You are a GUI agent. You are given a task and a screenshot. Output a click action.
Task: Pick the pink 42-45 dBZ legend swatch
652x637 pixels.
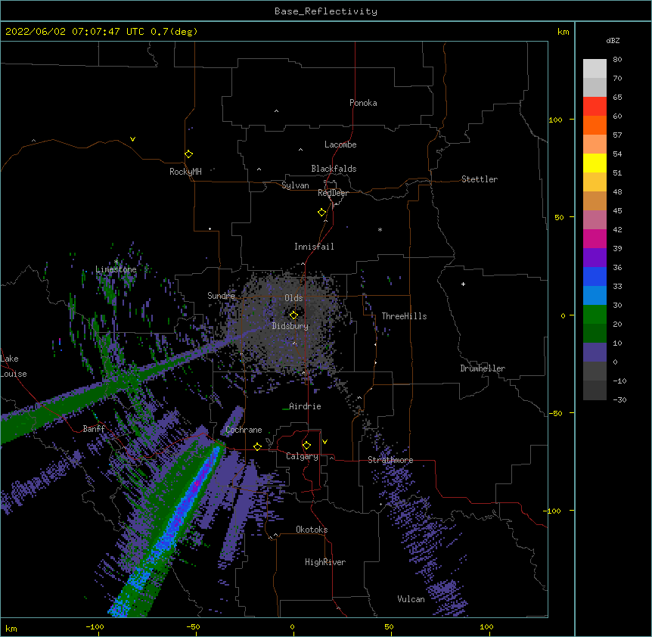click(x=595, y=220)
